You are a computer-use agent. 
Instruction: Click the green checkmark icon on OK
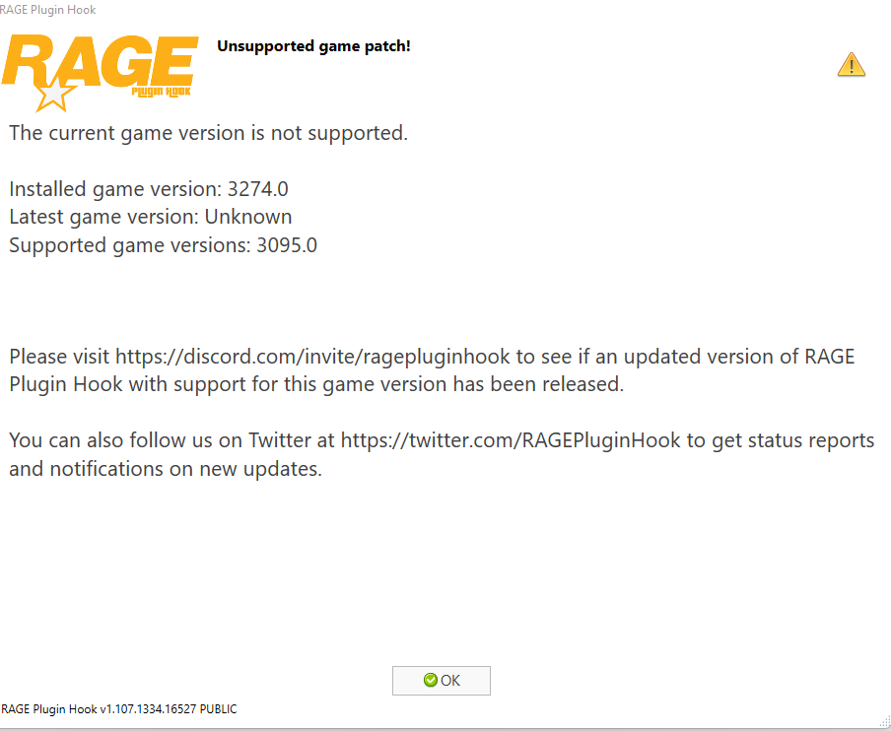tap(430, 680)
